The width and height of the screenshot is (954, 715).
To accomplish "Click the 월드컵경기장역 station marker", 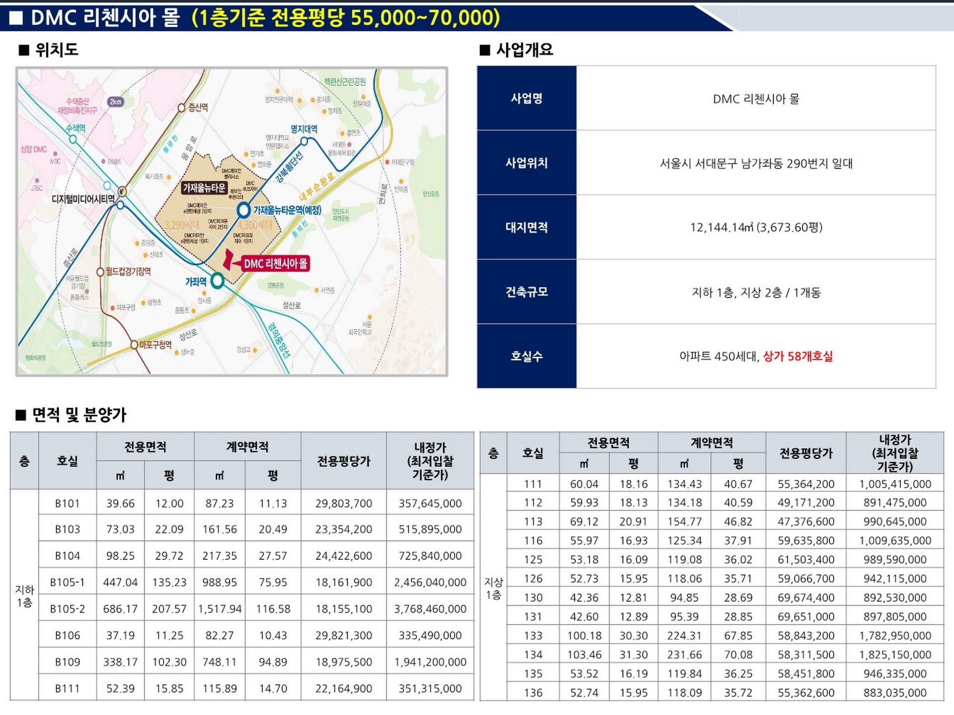I will 100,272.
